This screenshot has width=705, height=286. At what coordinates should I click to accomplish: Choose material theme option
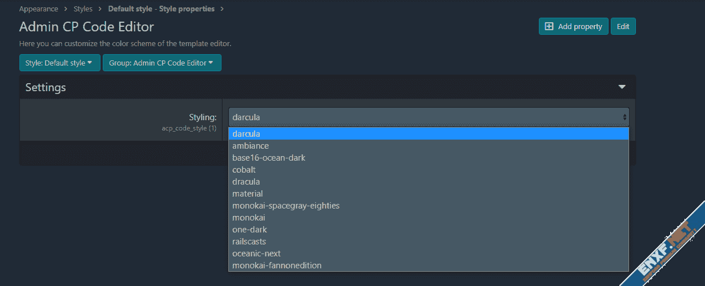pos(247,194)
